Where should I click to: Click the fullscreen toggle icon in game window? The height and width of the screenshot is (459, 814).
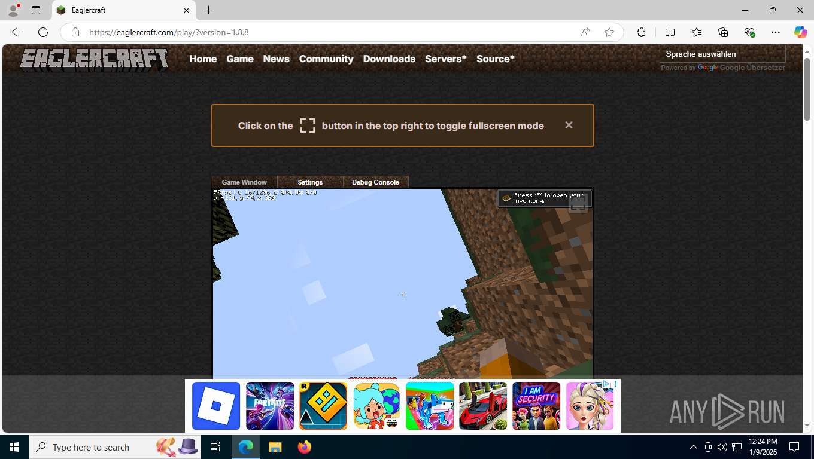coord(578,204)
